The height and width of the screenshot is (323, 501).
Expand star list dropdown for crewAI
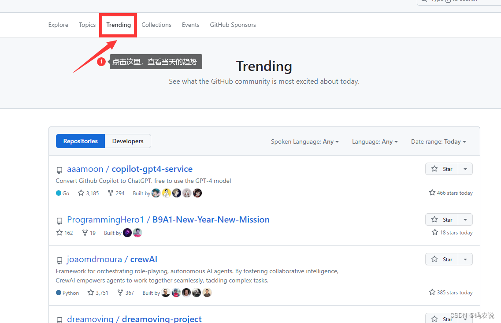[x=465, y=259]
